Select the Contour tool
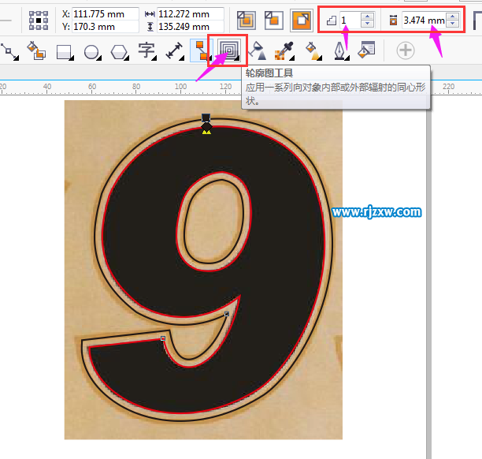 (x=228, y=50)
